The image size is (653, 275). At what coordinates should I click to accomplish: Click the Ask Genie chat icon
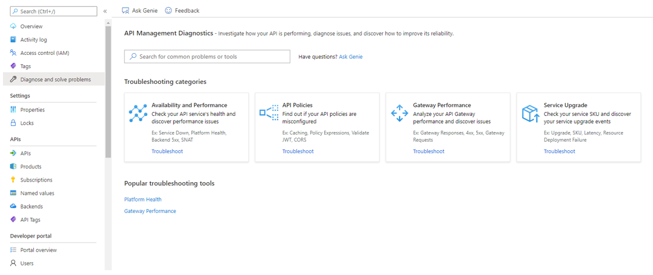tap(125, 11)
